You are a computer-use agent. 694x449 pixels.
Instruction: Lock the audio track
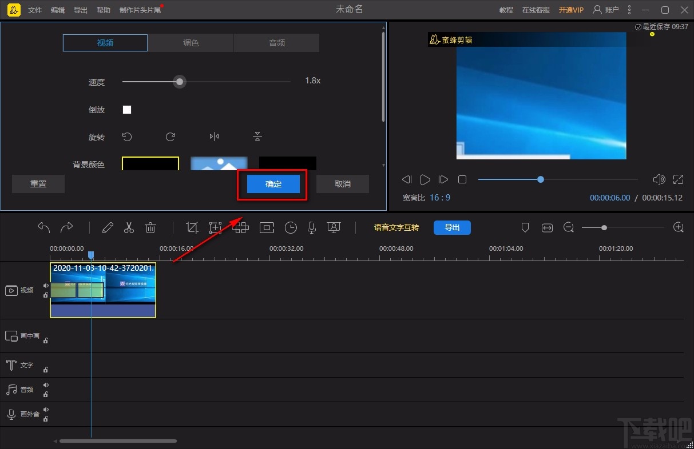(46, 394)
